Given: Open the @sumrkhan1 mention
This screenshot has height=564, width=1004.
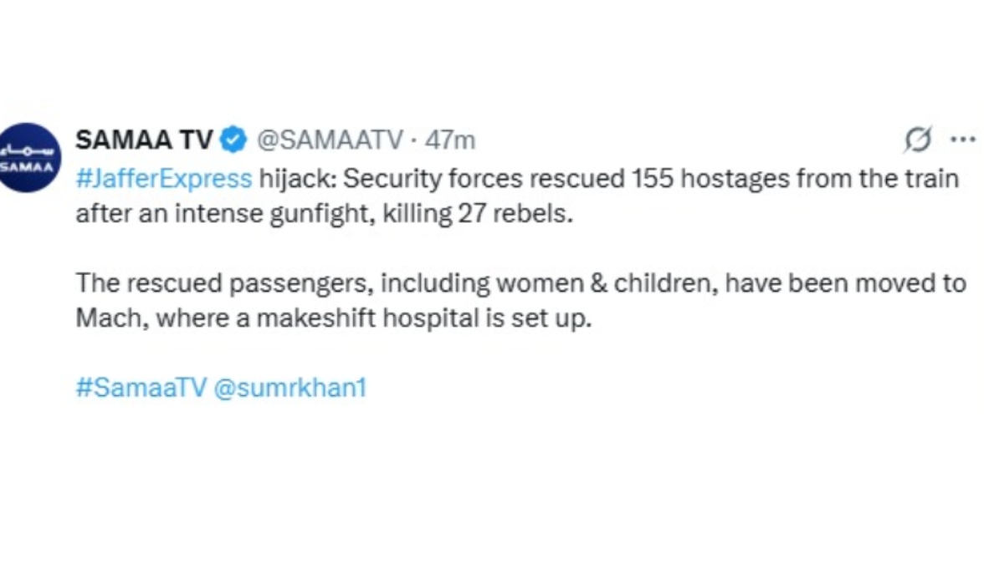Looking at the screenshot, I should click(x=290, y=389).
